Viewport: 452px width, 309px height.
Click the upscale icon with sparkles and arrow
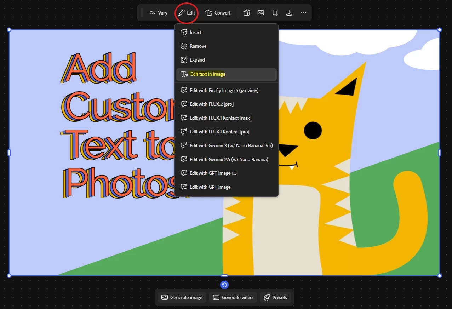[247, 13]
